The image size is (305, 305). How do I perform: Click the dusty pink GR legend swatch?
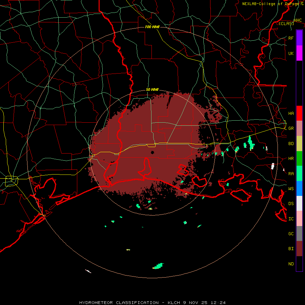[x=299, y=128]
